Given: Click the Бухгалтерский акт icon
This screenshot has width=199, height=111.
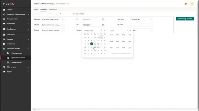Looking at the screenshot, I should pos(8,58).
